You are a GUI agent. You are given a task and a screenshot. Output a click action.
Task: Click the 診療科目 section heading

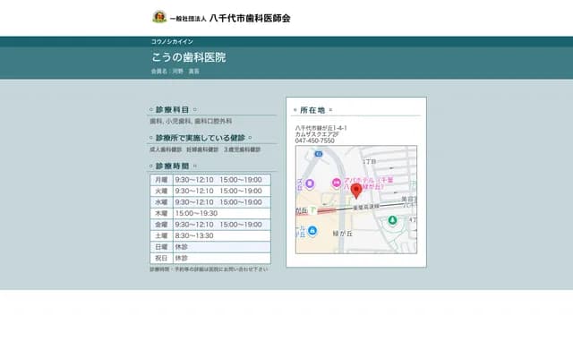pos(173,109)
